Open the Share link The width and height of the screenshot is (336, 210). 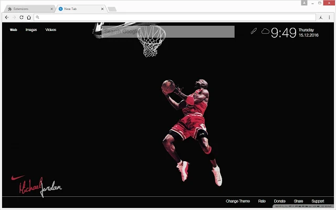coord(298,201)
